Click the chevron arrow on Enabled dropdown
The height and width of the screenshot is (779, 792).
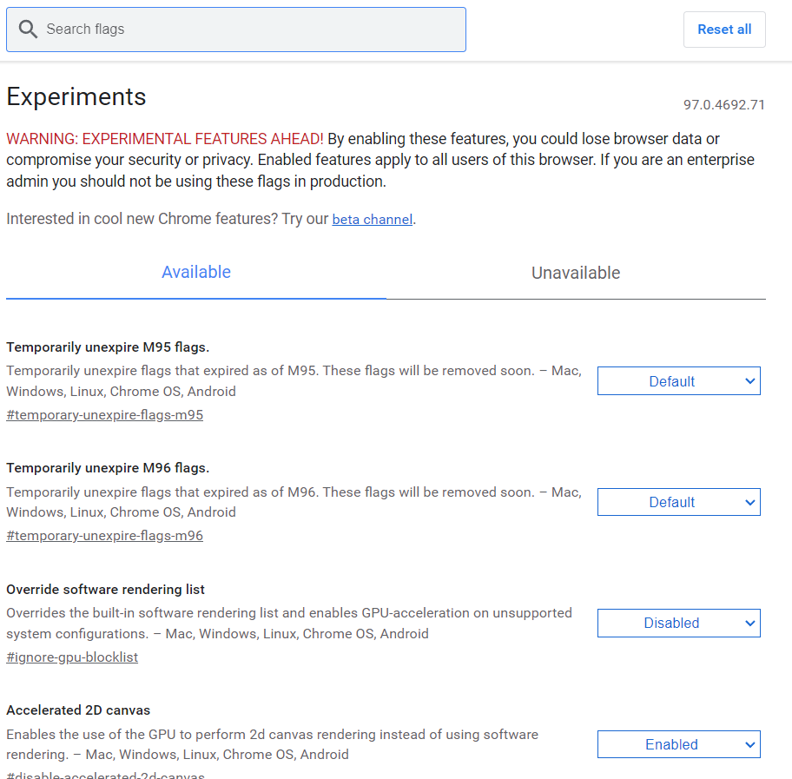(750, 744)
